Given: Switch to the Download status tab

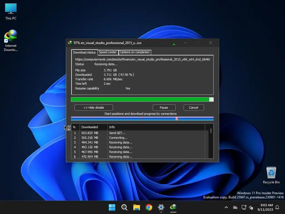Looking at the screenshot, I should pos(84,52).
